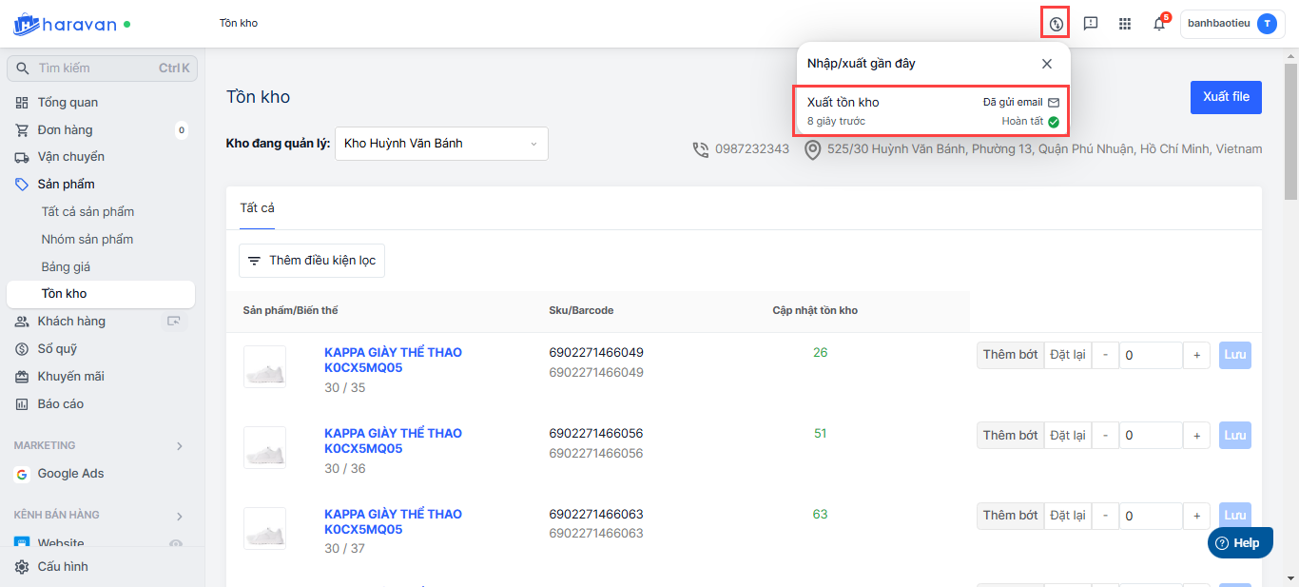Click Thêm điều kiện lọc filter button

[x=312, y=261]
